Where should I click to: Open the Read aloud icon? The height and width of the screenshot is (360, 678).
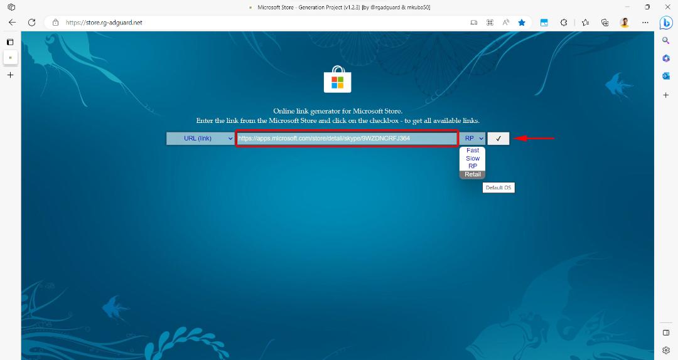pos(505,23)
